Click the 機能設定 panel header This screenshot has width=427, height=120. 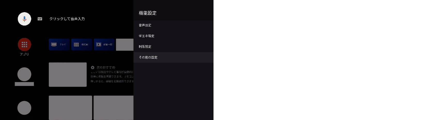click(x=148, y=13)
